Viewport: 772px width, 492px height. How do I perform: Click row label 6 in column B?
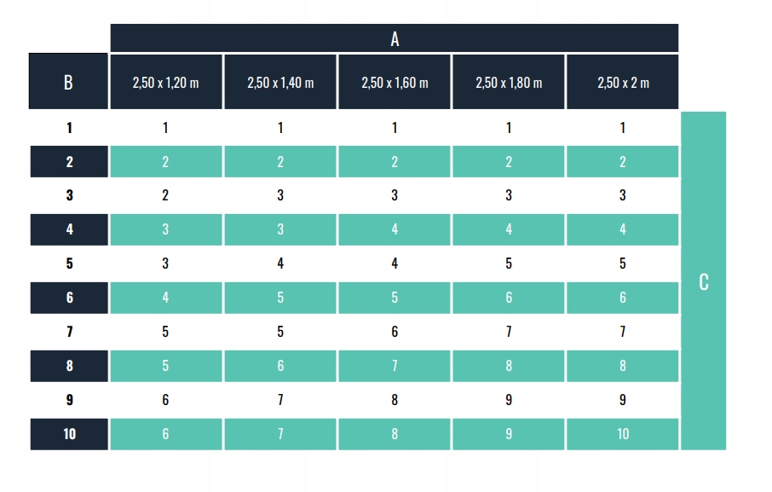click(69, 298)
